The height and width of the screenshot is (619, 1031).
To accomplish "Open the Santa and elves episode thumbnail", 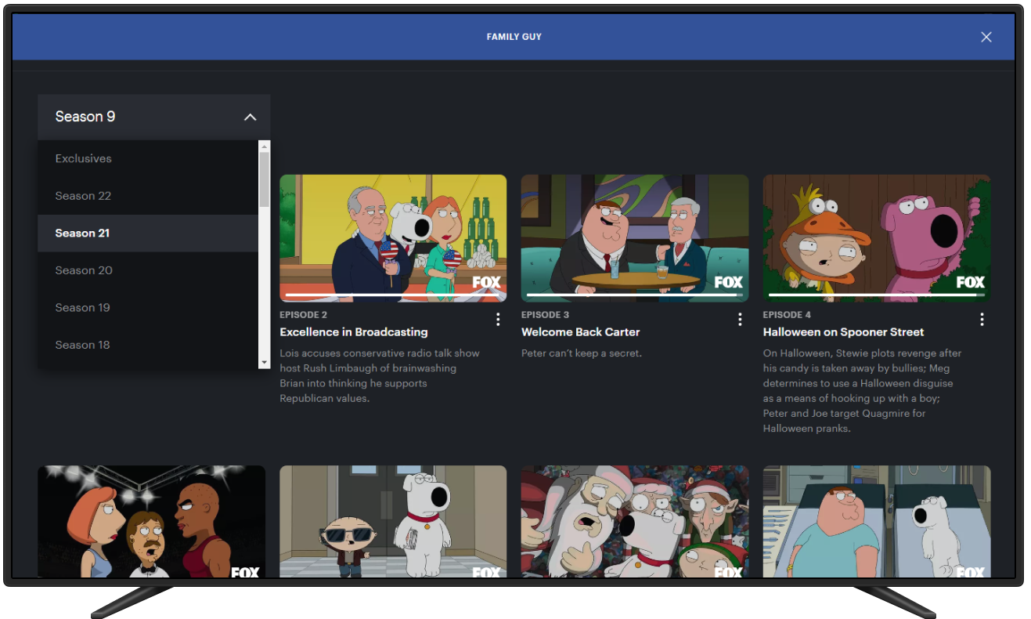I will 634,521.
